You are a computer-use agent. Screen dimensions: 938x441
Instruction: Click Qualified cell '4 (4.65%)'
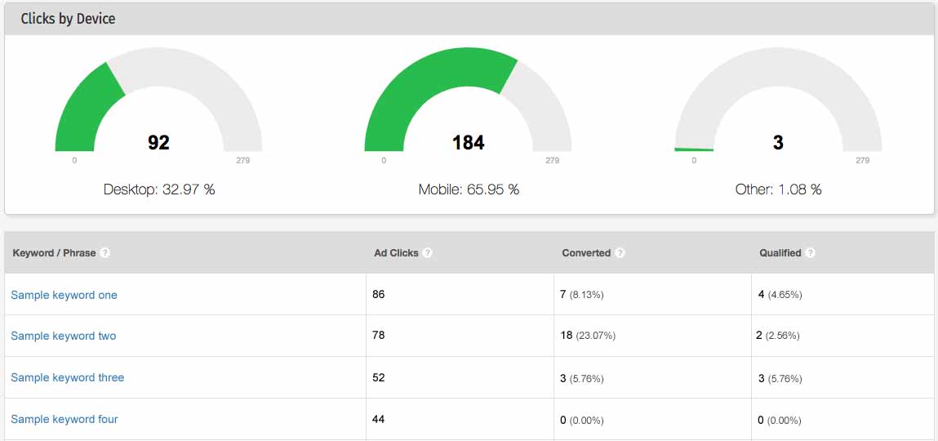click(780, 295)
